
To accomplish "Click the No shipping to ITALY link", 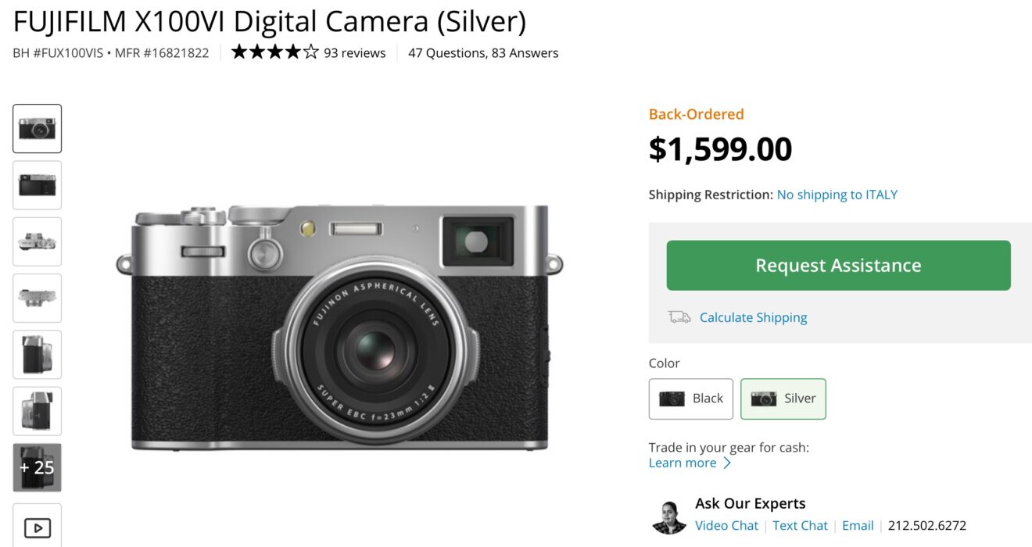I will click(x=837, y=195).
